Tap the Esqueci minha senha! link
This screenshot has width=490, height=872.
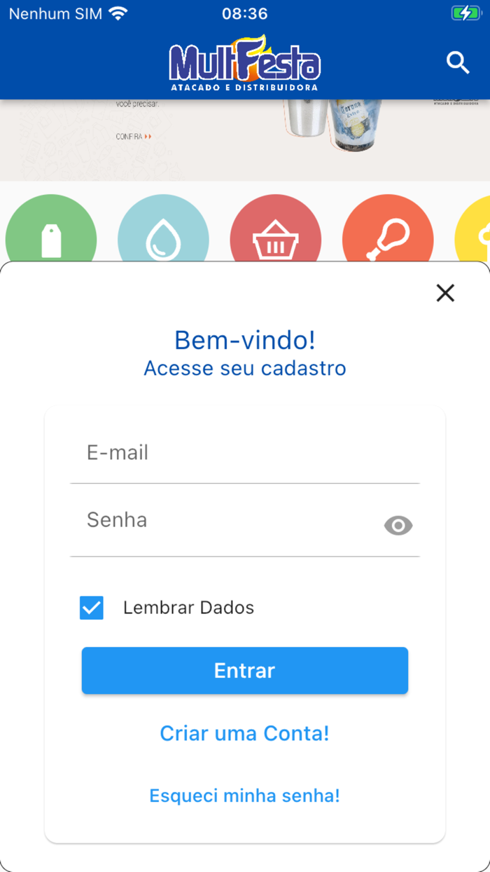coord(244,796)
